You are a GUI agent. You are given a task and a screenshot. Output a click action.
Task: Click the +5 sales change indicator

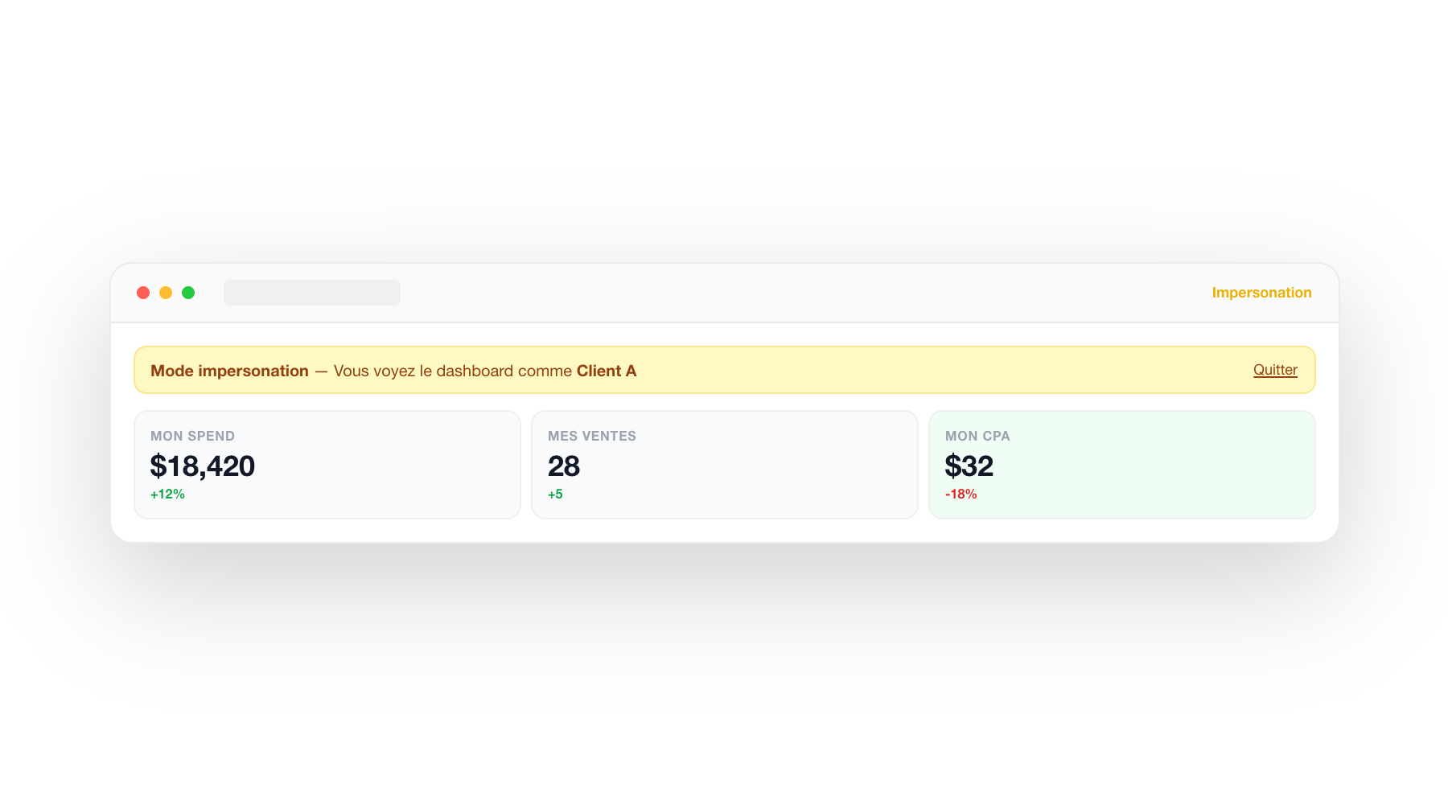click(555, 494)
